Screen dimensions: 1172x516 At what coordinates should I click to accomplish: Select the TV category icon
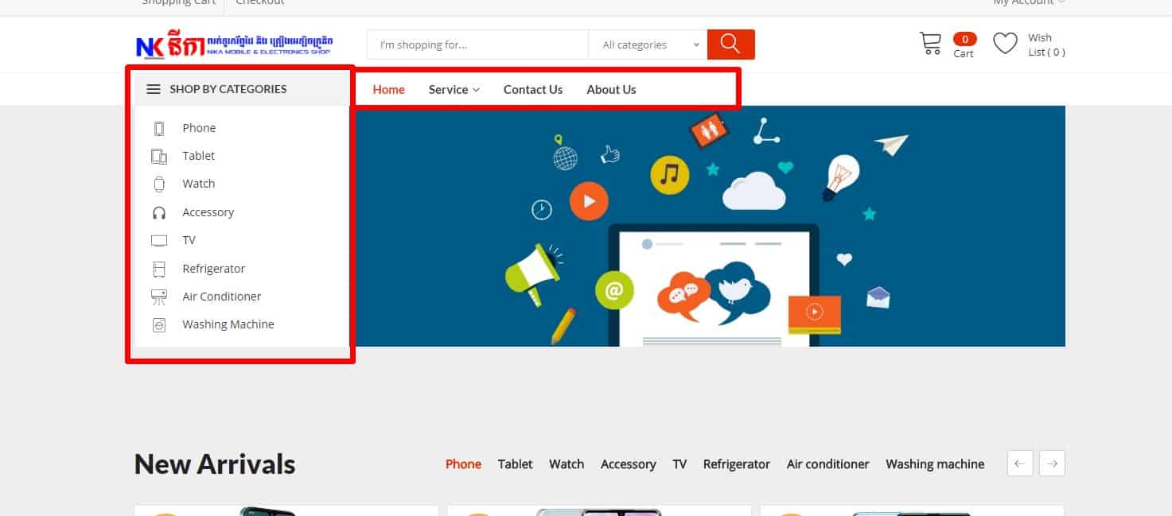point(159,240)
